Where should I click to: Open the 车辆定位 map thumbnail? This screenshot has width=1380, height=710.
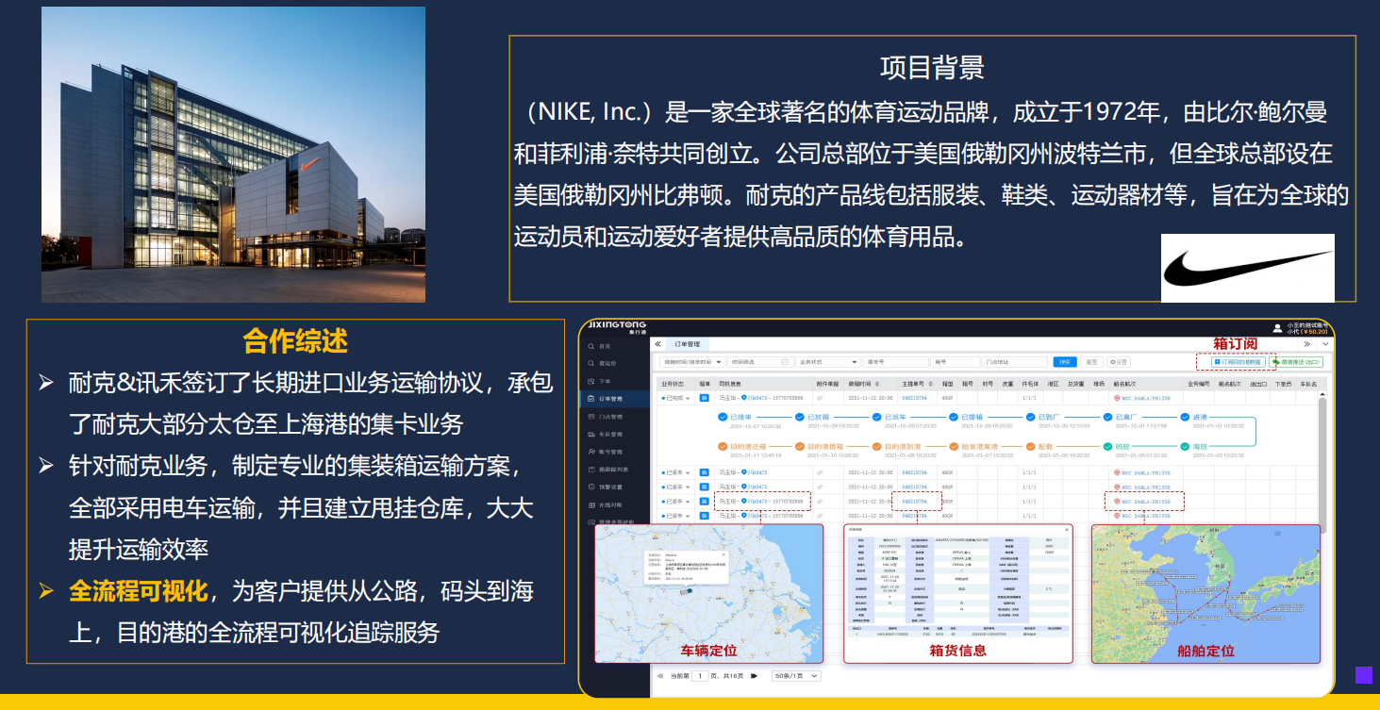click(708, 593)
